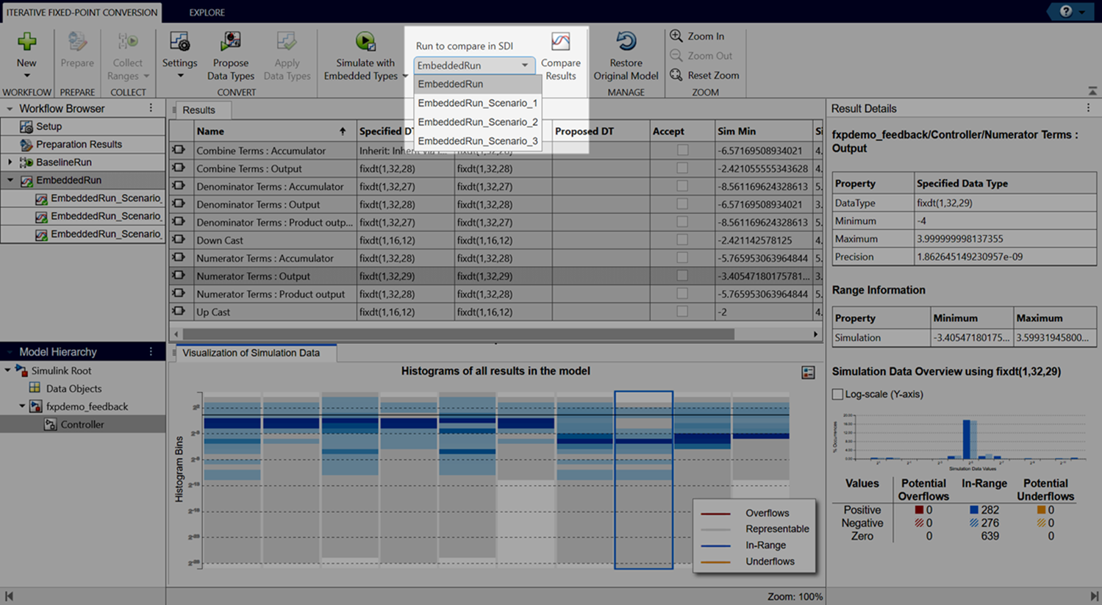Enable the Log-scale (Y-axis) checkbox
1102x605 pixels.
click(x=837, y=394)
